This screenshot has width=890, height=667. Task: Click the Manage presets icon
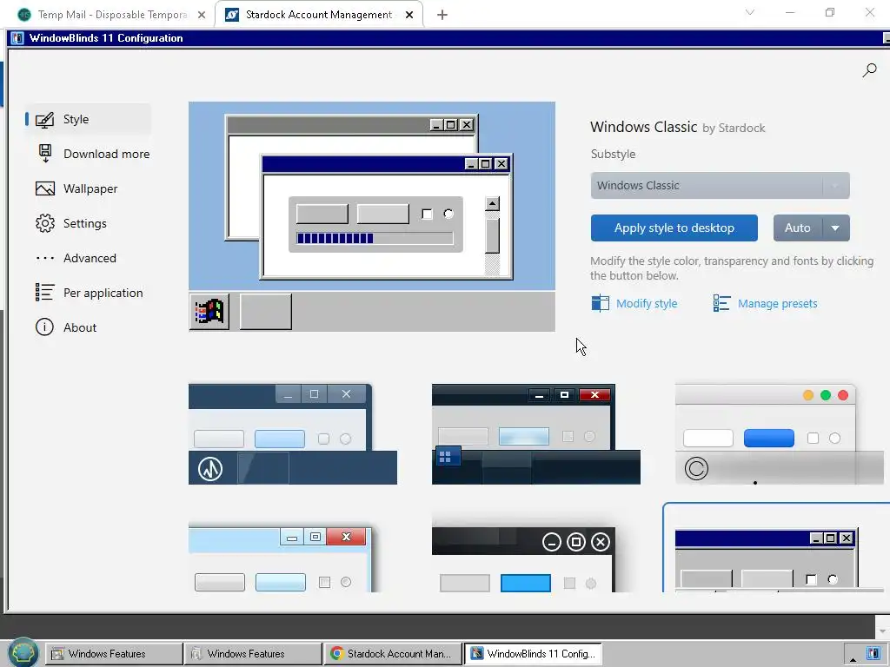pos(721,303)
